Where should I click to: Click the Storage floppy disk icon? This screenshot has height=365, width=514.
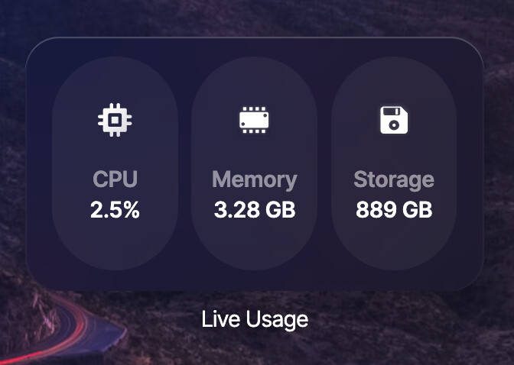(x=394, y=120)
